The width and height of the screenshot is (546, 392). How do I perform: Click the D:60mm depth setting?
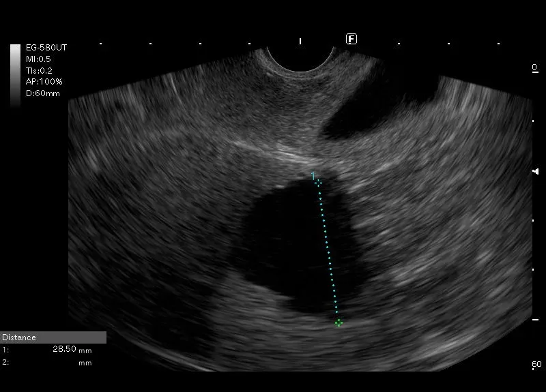(x=42, y=93)
